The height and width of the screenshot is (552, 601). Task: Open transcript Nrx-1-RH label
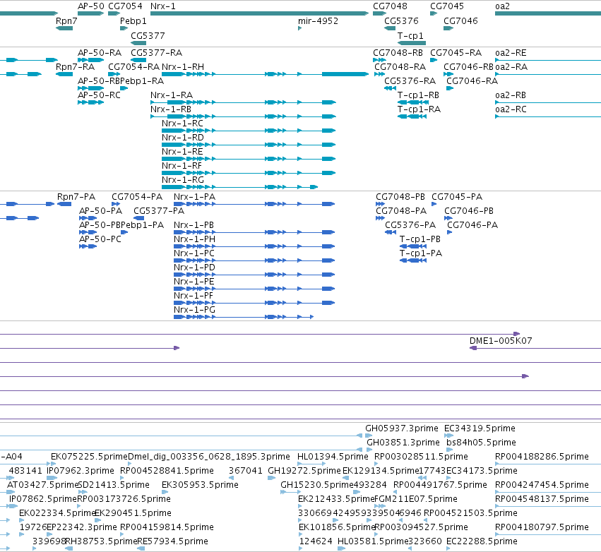(x=183, y=66)
